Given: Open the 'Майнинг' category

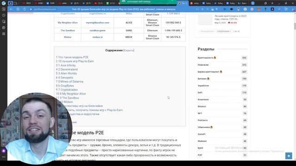Looking at the screenshot, I should click(202, 141).
